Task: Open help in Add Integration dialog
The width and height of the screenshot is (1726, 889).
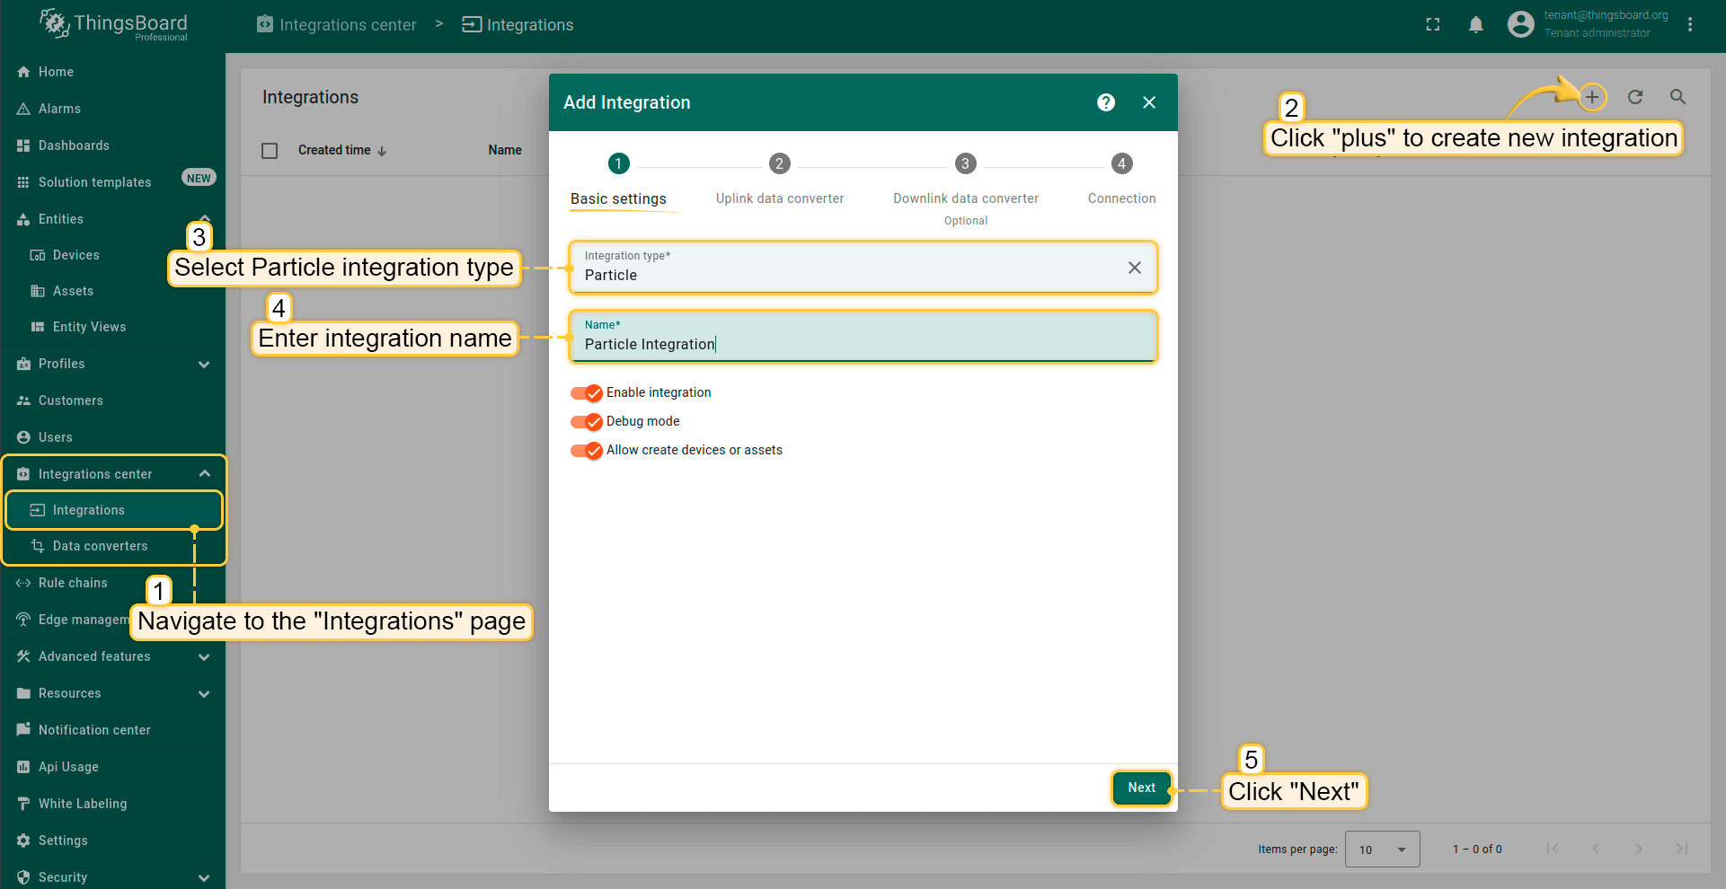Action: tap(1106, 102)
